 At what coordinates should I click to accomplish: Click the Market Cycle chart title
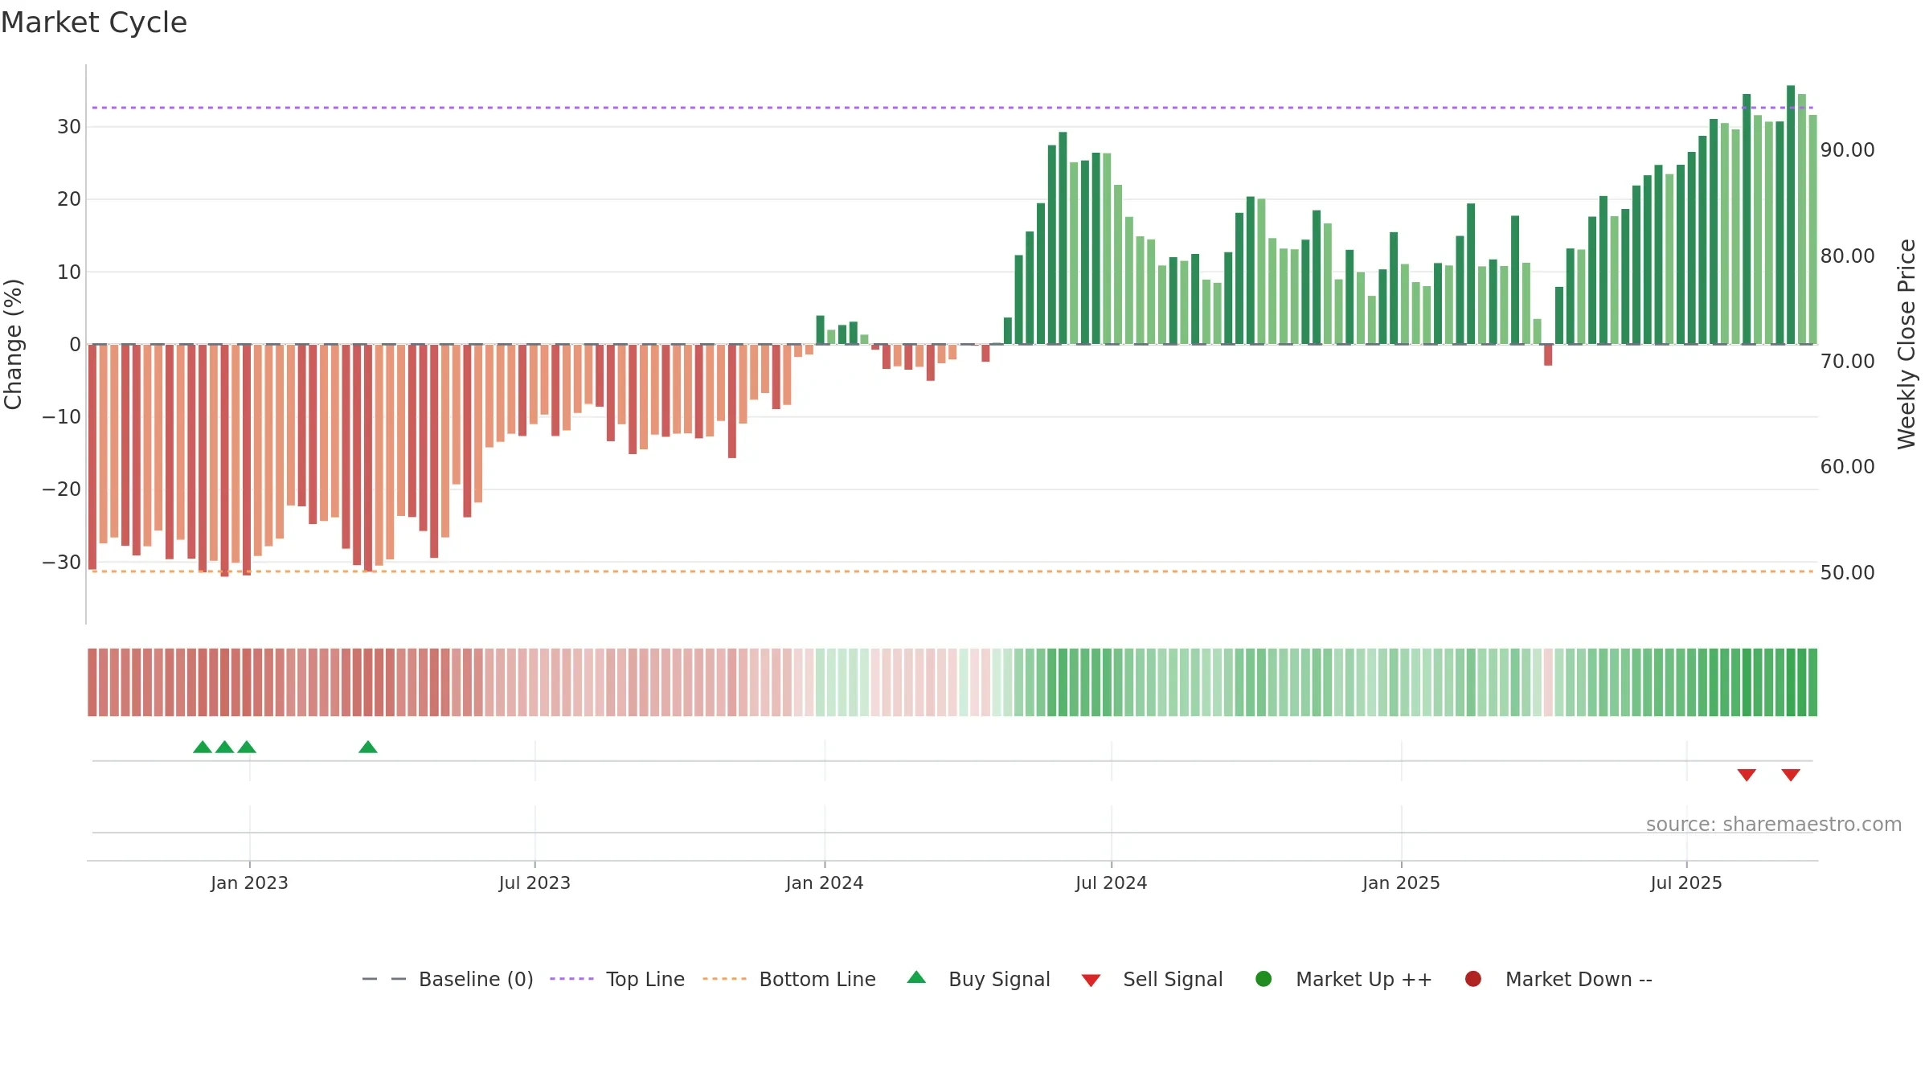click(94, 23)
